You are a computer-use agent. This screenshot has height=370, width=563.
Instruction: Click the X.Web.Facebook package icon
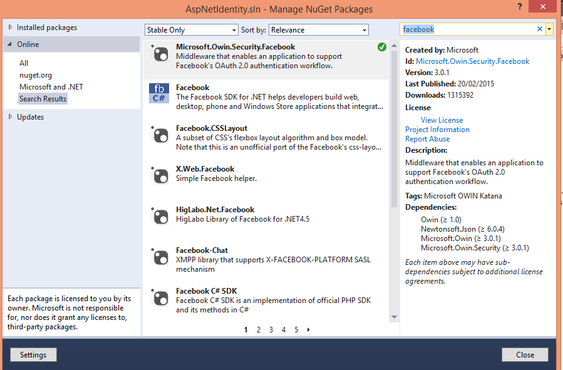(x=160, y=176)
